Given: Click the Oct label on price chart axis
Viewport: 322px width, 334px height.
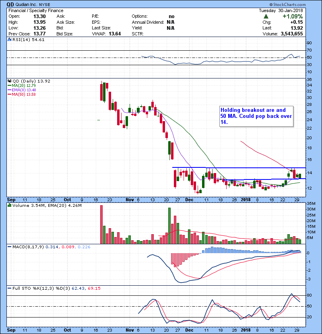Looking at the screenshot, I should pos(67,200).
